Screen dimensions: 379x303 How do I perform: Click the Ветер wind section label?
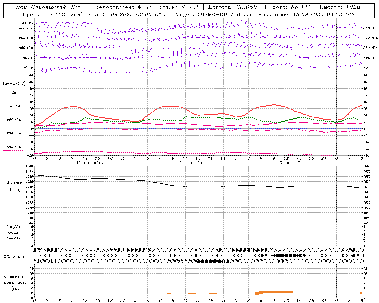[x=27, y=22]
